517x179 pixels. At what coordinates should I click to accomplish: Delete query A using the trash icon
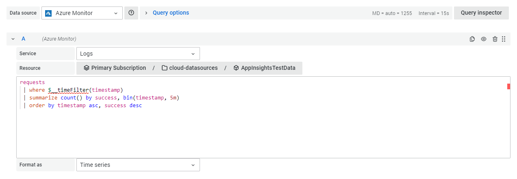[495, 39]
